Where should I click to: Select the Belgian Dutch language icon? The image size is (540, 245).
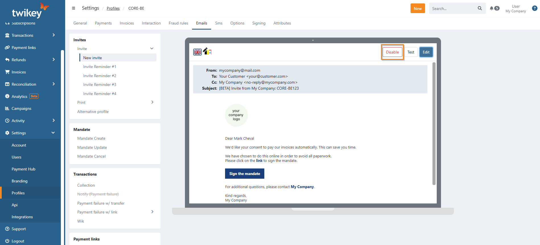(207, 52)
